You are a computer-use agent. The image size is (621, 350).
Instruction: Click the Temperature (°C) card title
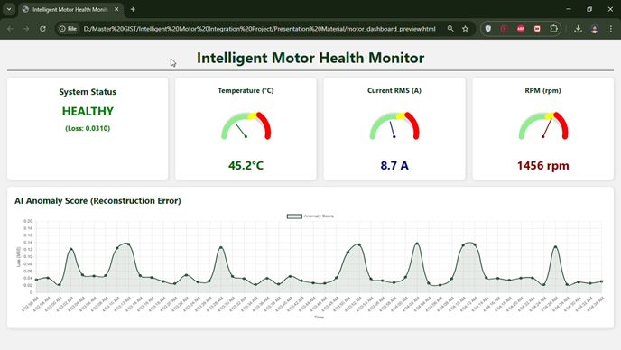(x=246, y=91)
